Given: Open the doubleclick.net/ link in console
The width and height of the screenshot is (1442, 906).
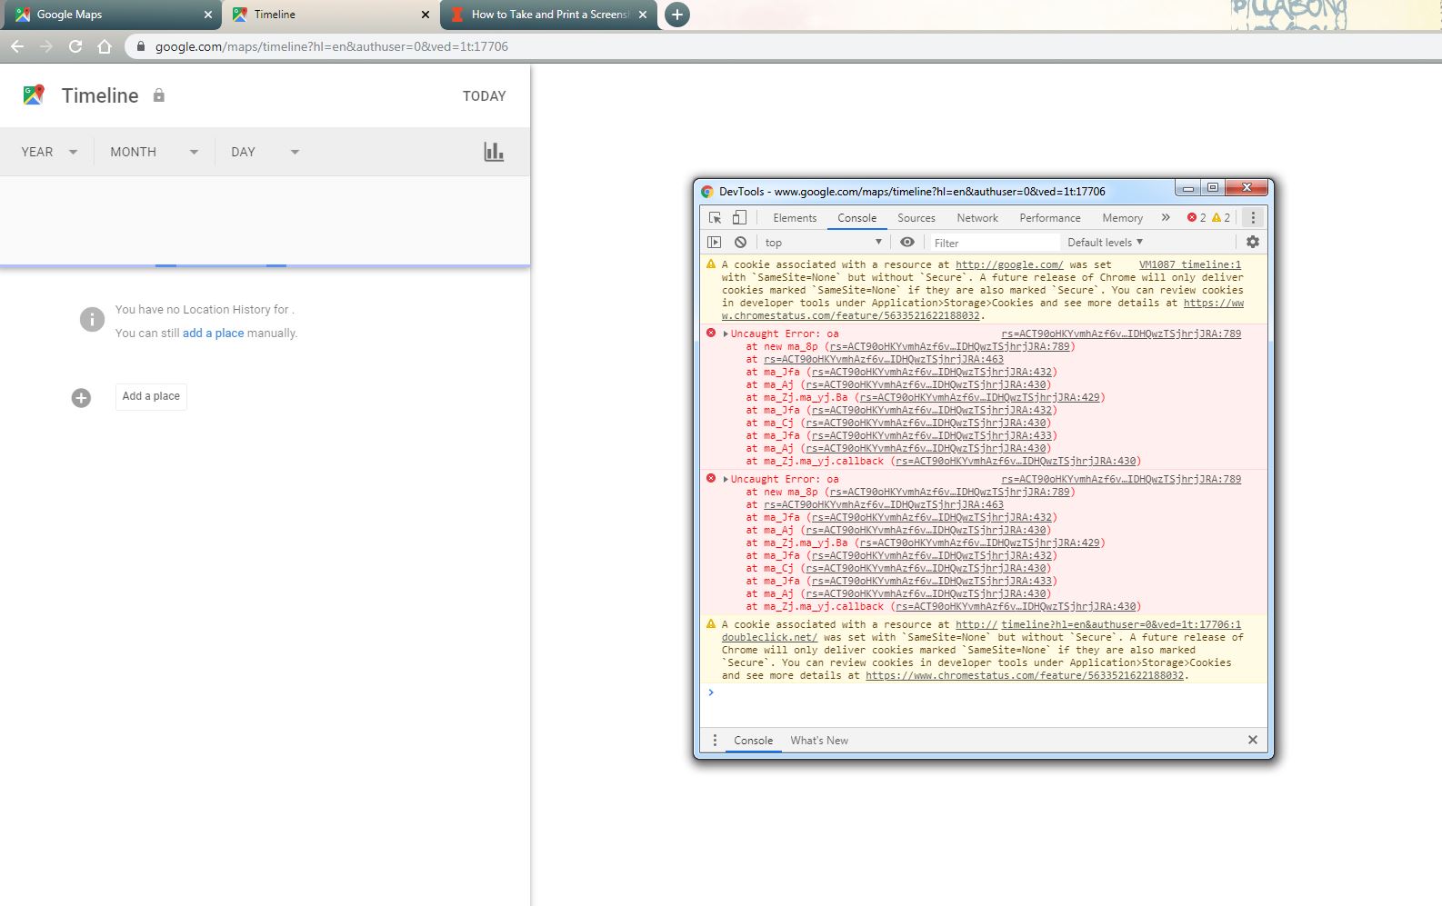Looking at the screenshot, I should (x=769, y=638).
